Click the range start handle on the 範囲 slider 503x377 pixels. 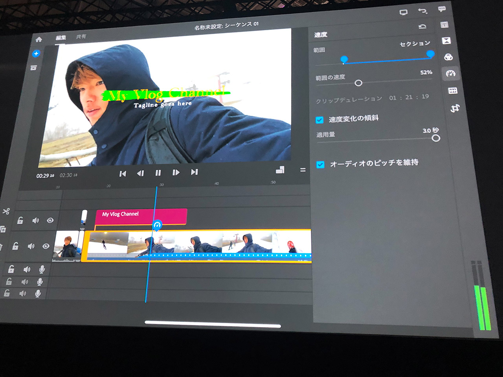(x=344, y=60)
